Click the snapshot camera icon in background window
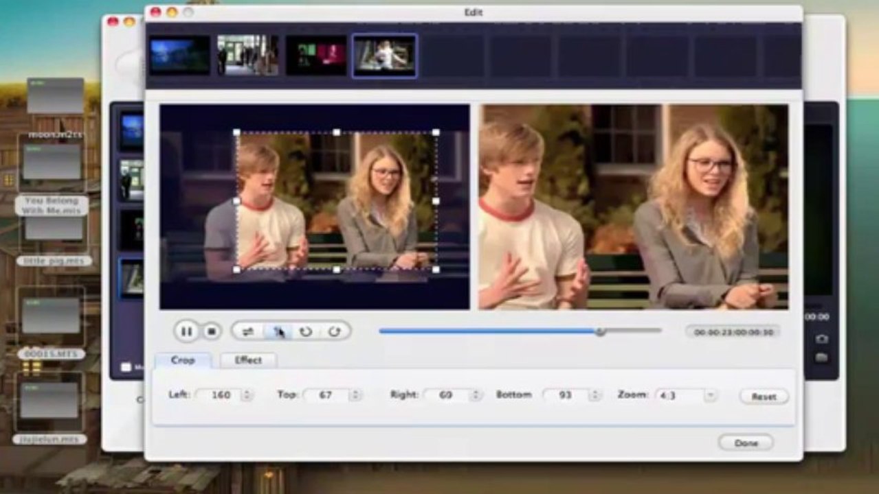 tap(821, 339)
